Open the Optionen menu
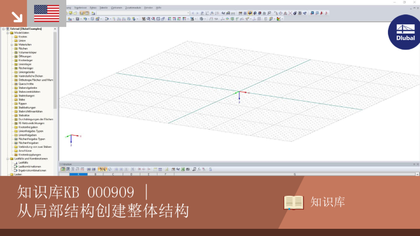The width and height of the screenshot is (420, 236). pos(117,8)
